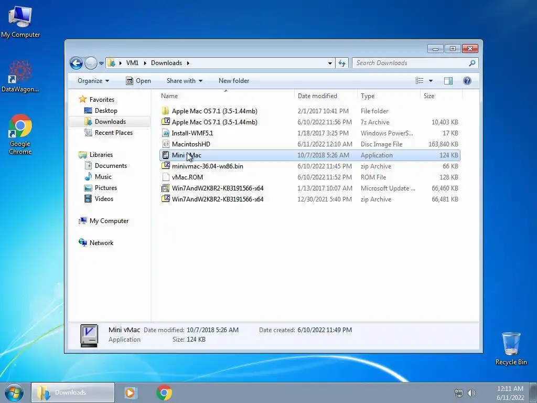Click the Date created value in details pane
This screenshot has width=537, height=403.
[324, 330]
